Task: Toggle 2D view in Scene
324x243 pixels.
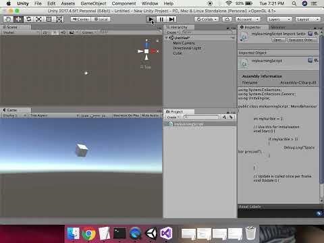Action: point(45,32)
